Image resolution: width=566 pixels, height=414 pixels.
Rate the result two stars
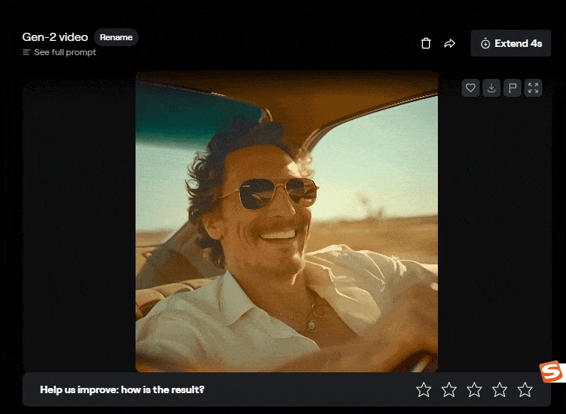449,390
